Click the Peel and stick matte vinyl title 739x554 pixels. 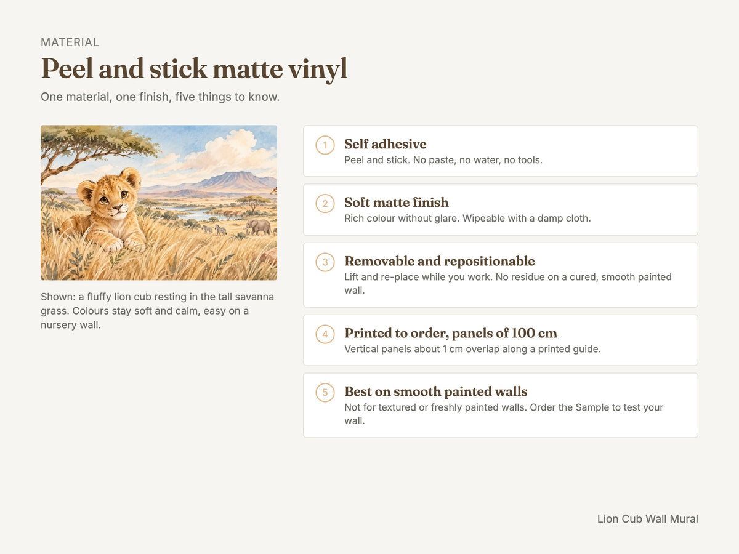pyautogui.click(x=194, y=69)
